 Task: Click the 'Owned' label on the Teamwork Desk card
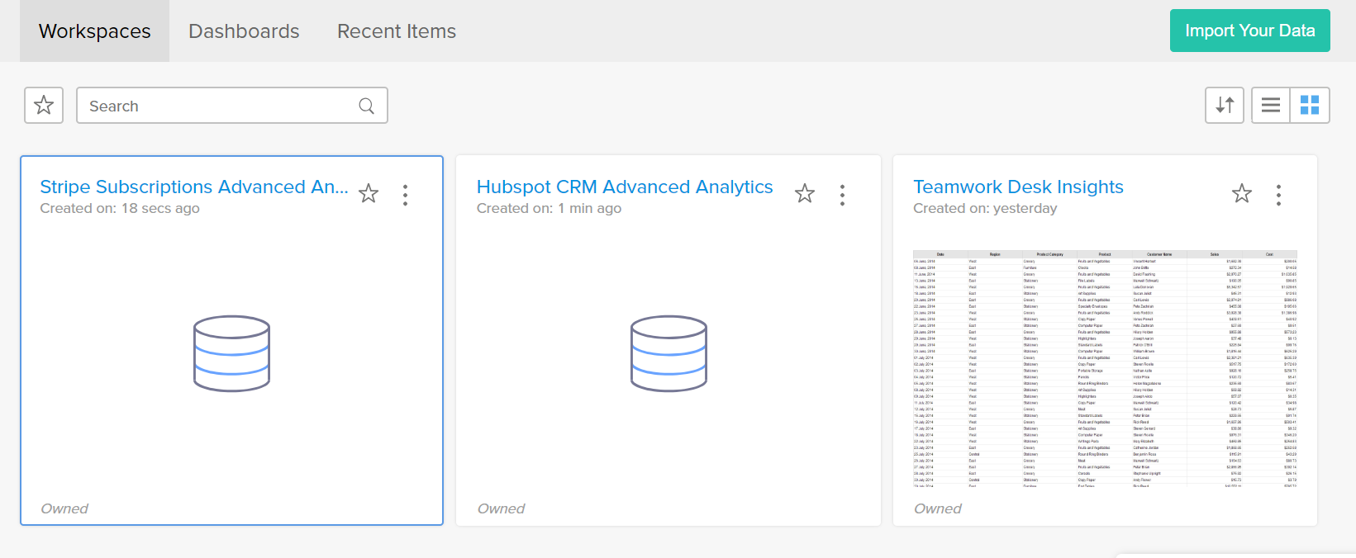pyautogui.click(x=937, y=508)
